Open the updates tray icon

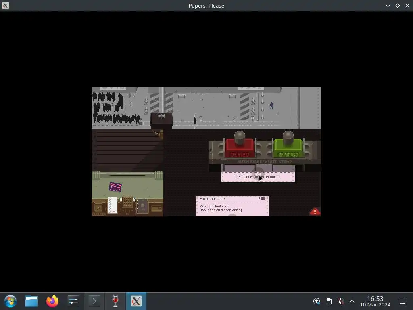pyautogui.click(x=317, y=301)
